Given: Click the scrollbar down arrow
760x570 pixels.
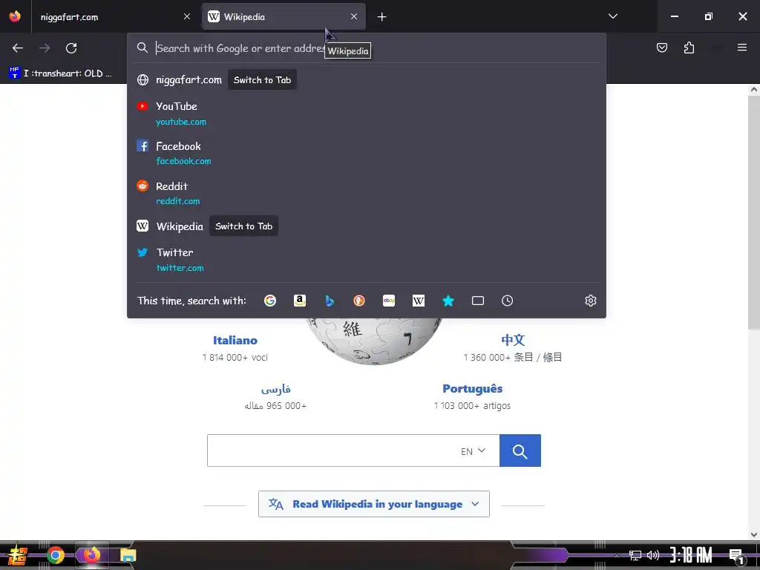Looking at the screenshot, I should tap(753, 534).
